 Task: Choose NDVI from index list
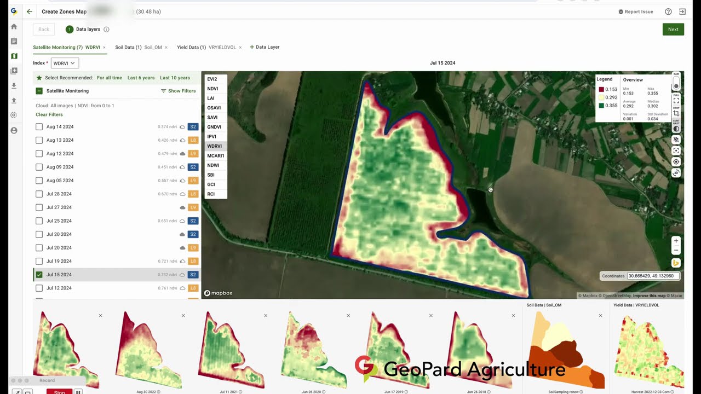(x=215, y=89)
